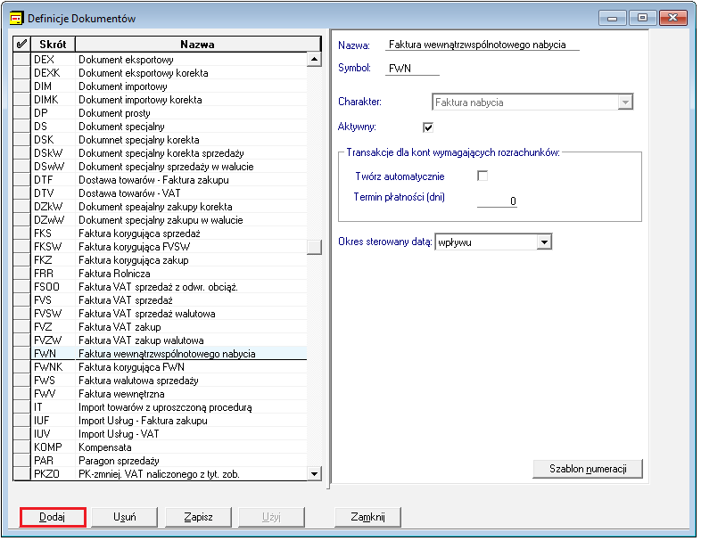Screen dimensions: 701x541
Task: Click the checkmark column header icon
Action: pos(21,45)
